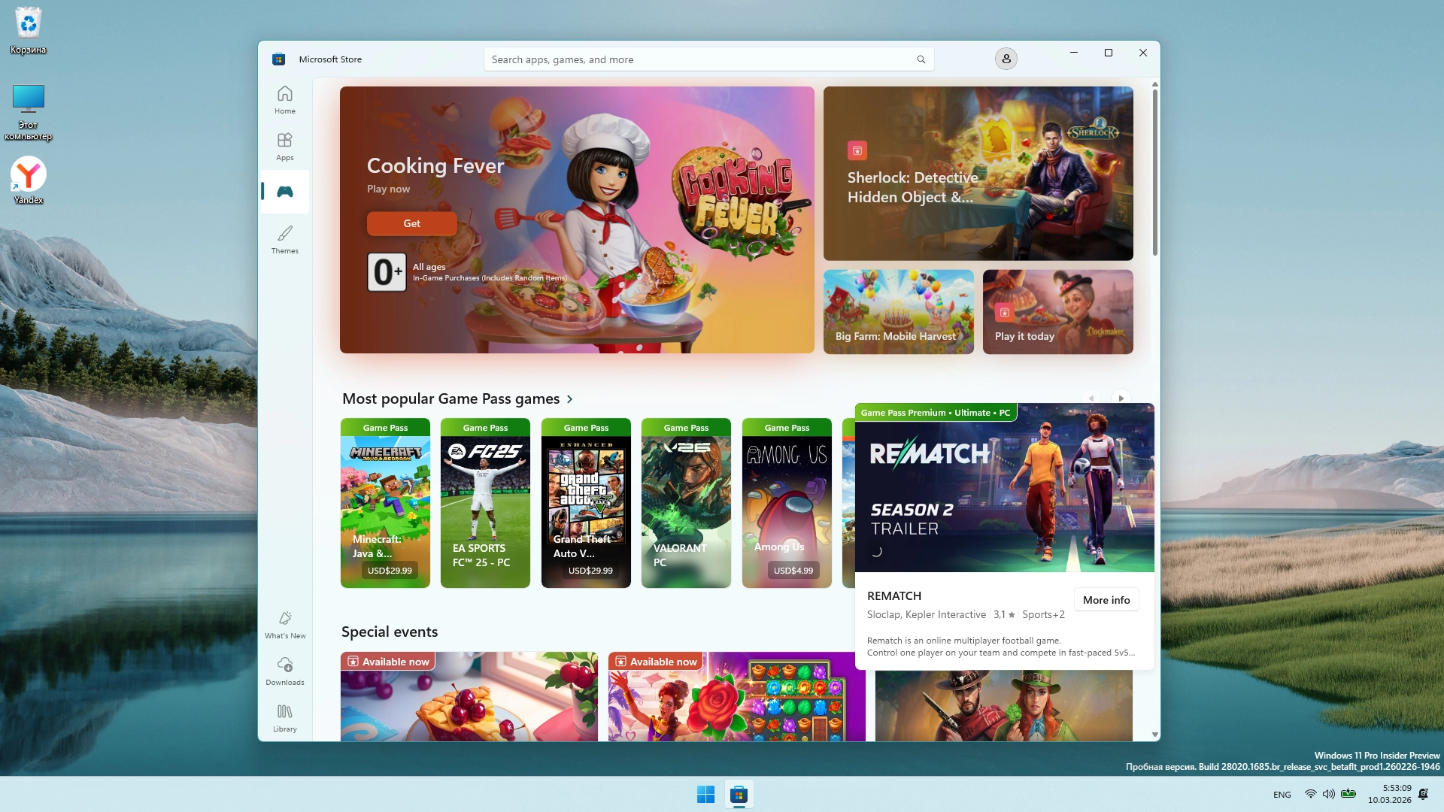This screenshot has height=812, width=1444.
Task: Open the Apps section icon
Action: pos(284,146)
